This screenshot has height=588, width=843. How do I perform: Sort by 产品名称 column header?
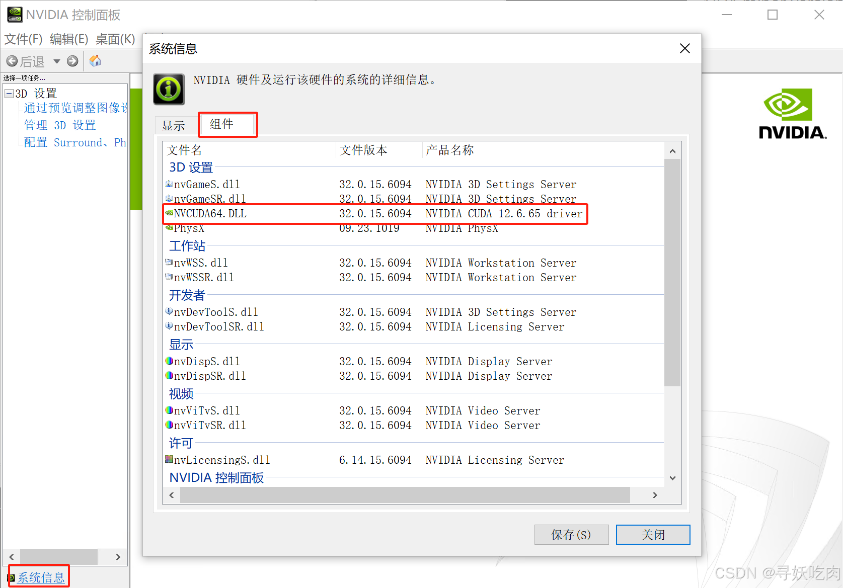(x=544, y=150)
